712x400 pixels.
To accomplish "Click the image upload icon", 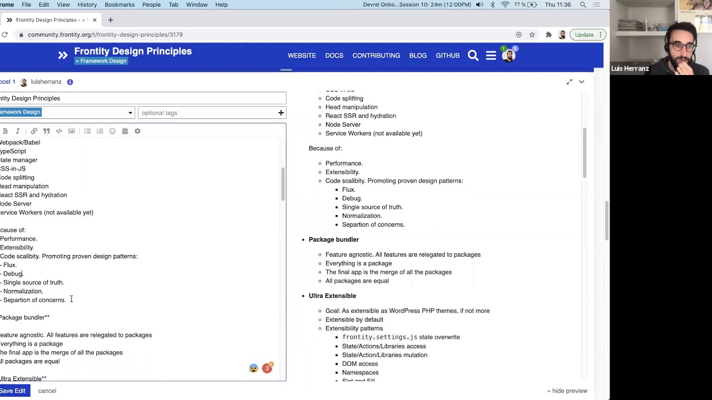I will point(71,131).
